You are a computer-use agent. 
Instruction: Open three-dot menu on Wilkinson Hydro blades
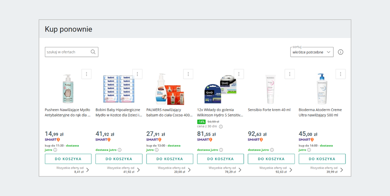point(239,74)
